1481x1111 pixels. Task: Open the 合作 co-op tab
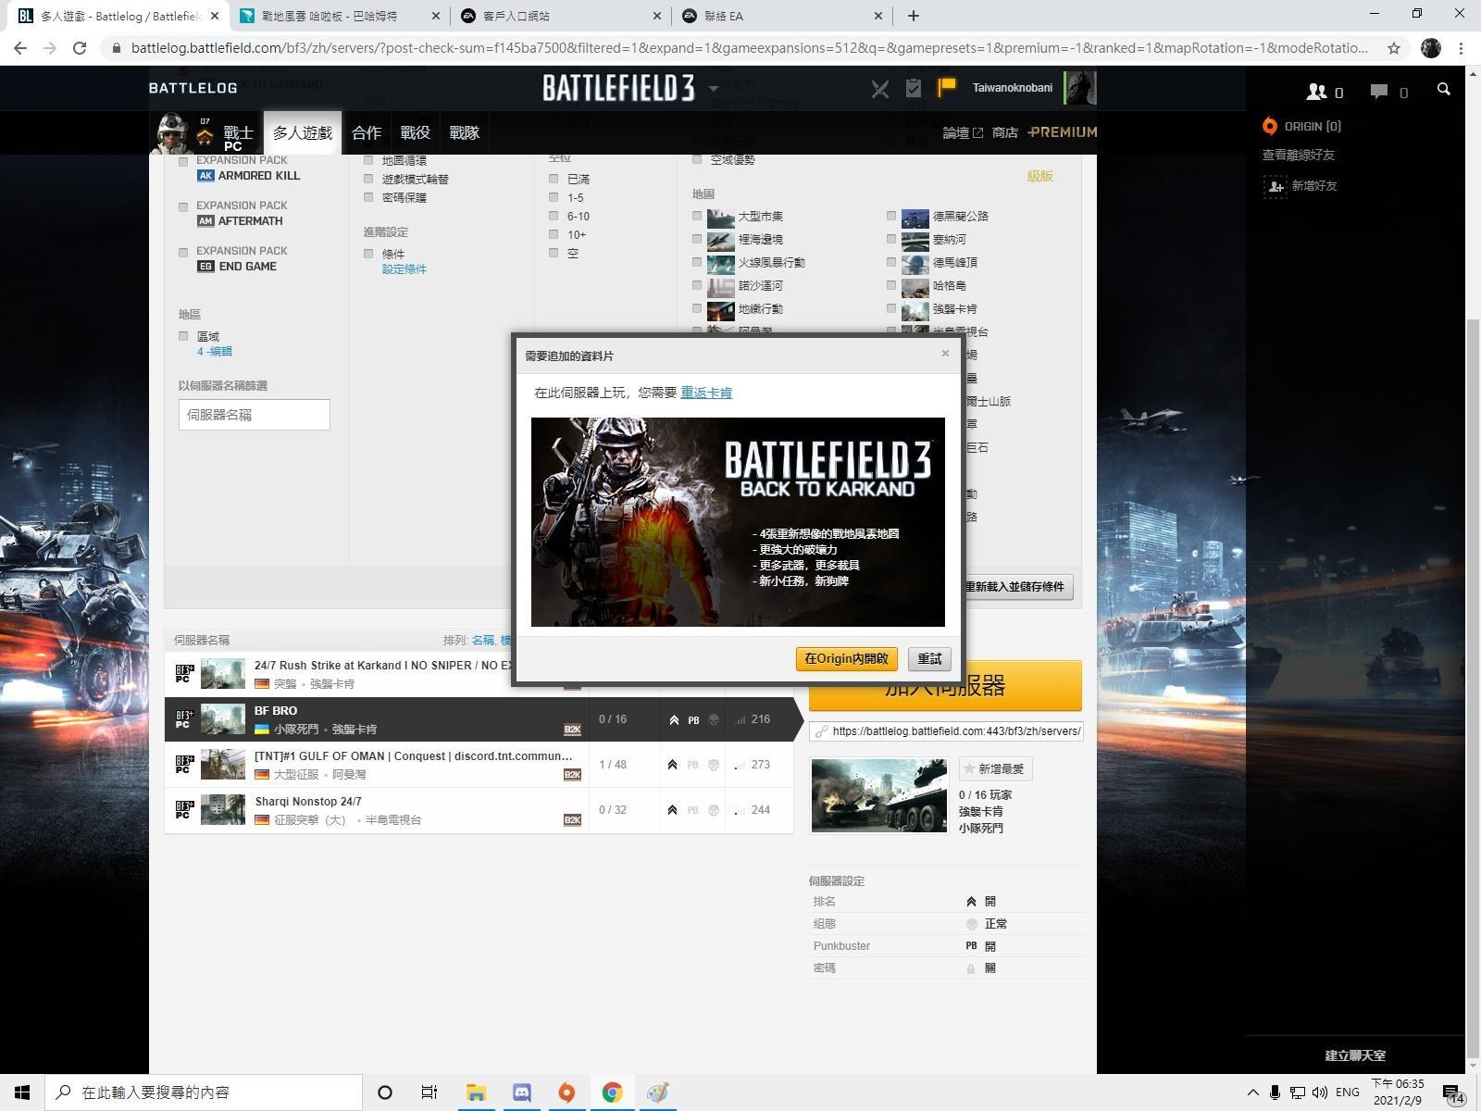coord(367,132)
